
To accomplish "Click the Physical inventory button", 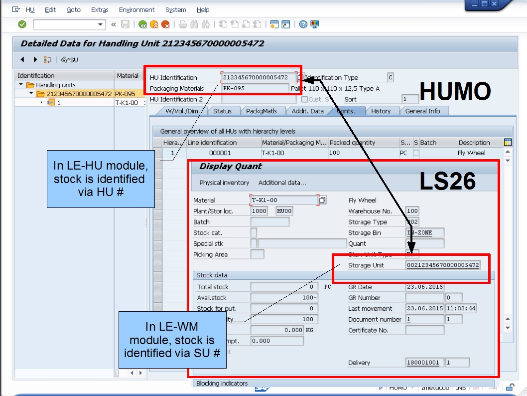I will [x=224, y=183].
